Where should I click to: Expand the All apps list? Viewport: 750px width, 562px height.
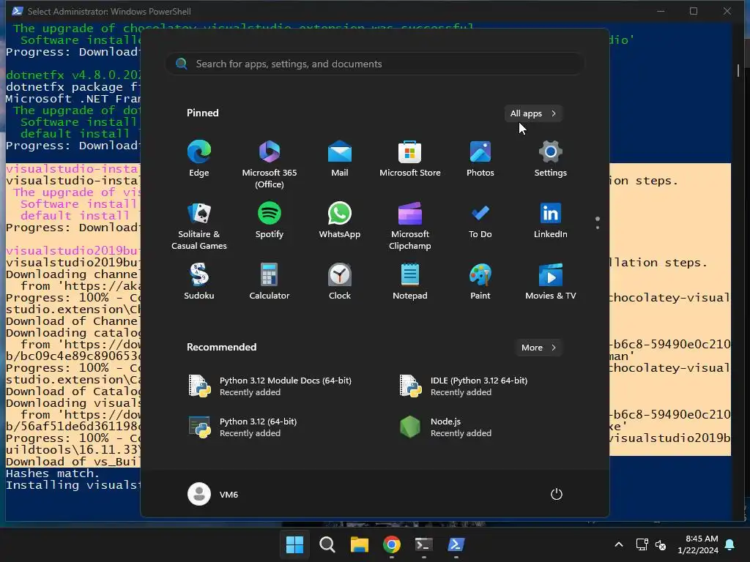click(533, 113)
